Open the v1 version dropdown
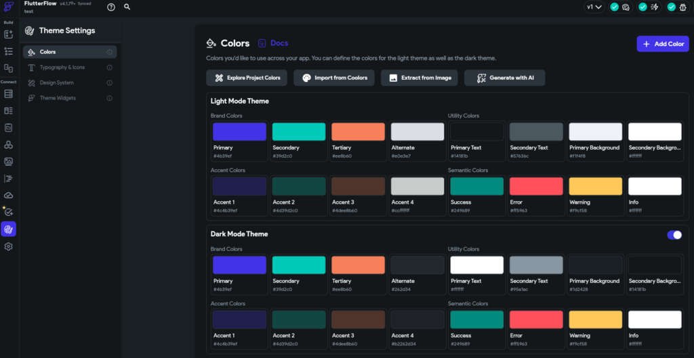 pyautogui.click(x=594, y=7)
